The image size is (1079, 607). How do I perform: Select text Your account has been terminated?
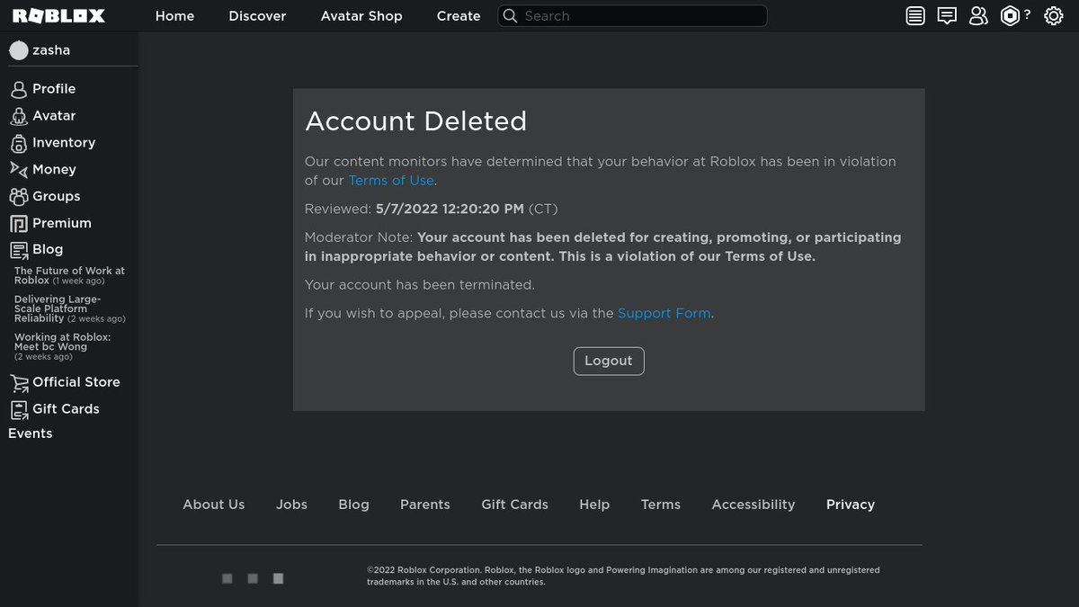coord(420,285)
